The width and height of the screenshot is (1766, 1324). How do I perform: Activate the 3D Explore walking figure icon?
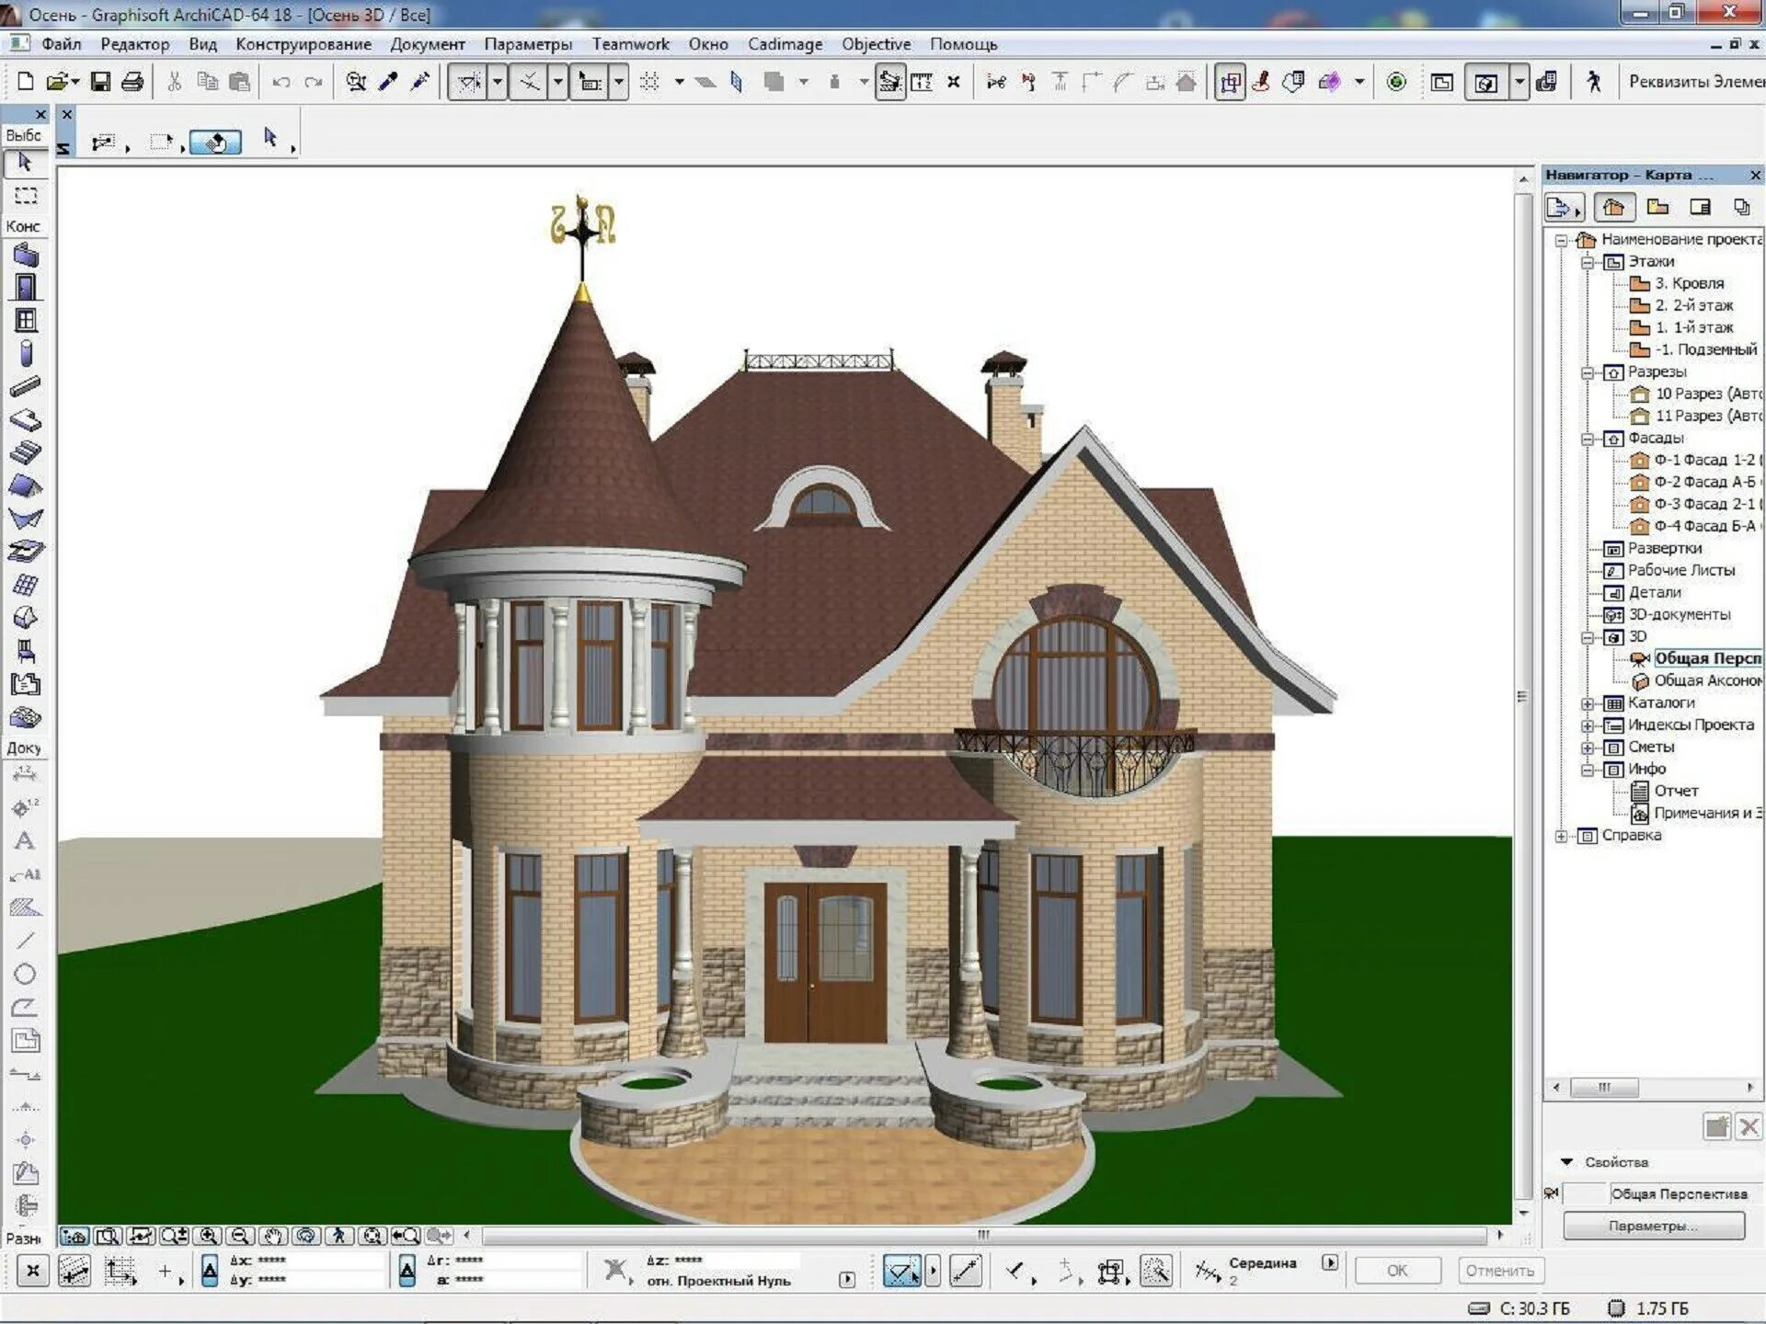(x=1594, y=82)
